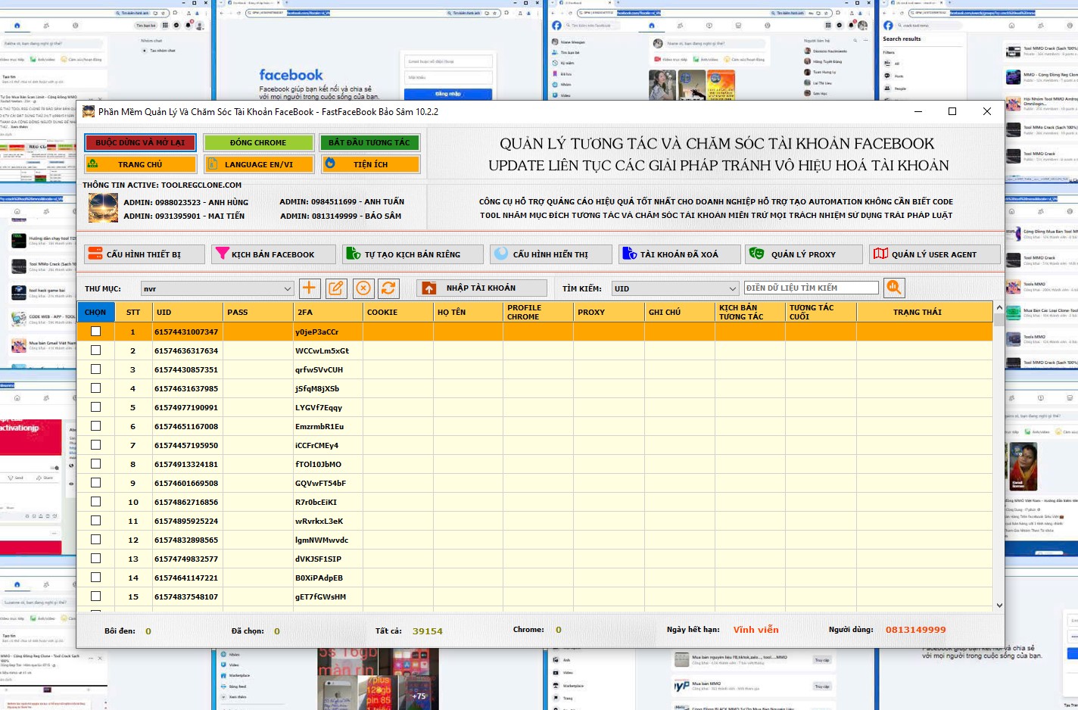The height and width of the screenshot is (710, 1078).
Task: Sort by TRẠNG THÁI column header
Action: pos(917,312)
